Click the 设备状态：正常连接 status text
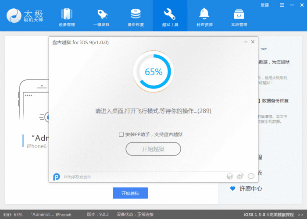The image size is (307, 219). click(x=135, y=215)
